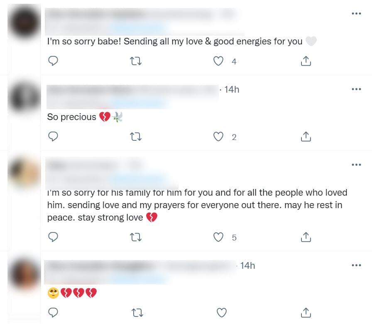Open the bottom commenter's avatar
Screen dimensions: 372x324
tap(24, 273)
